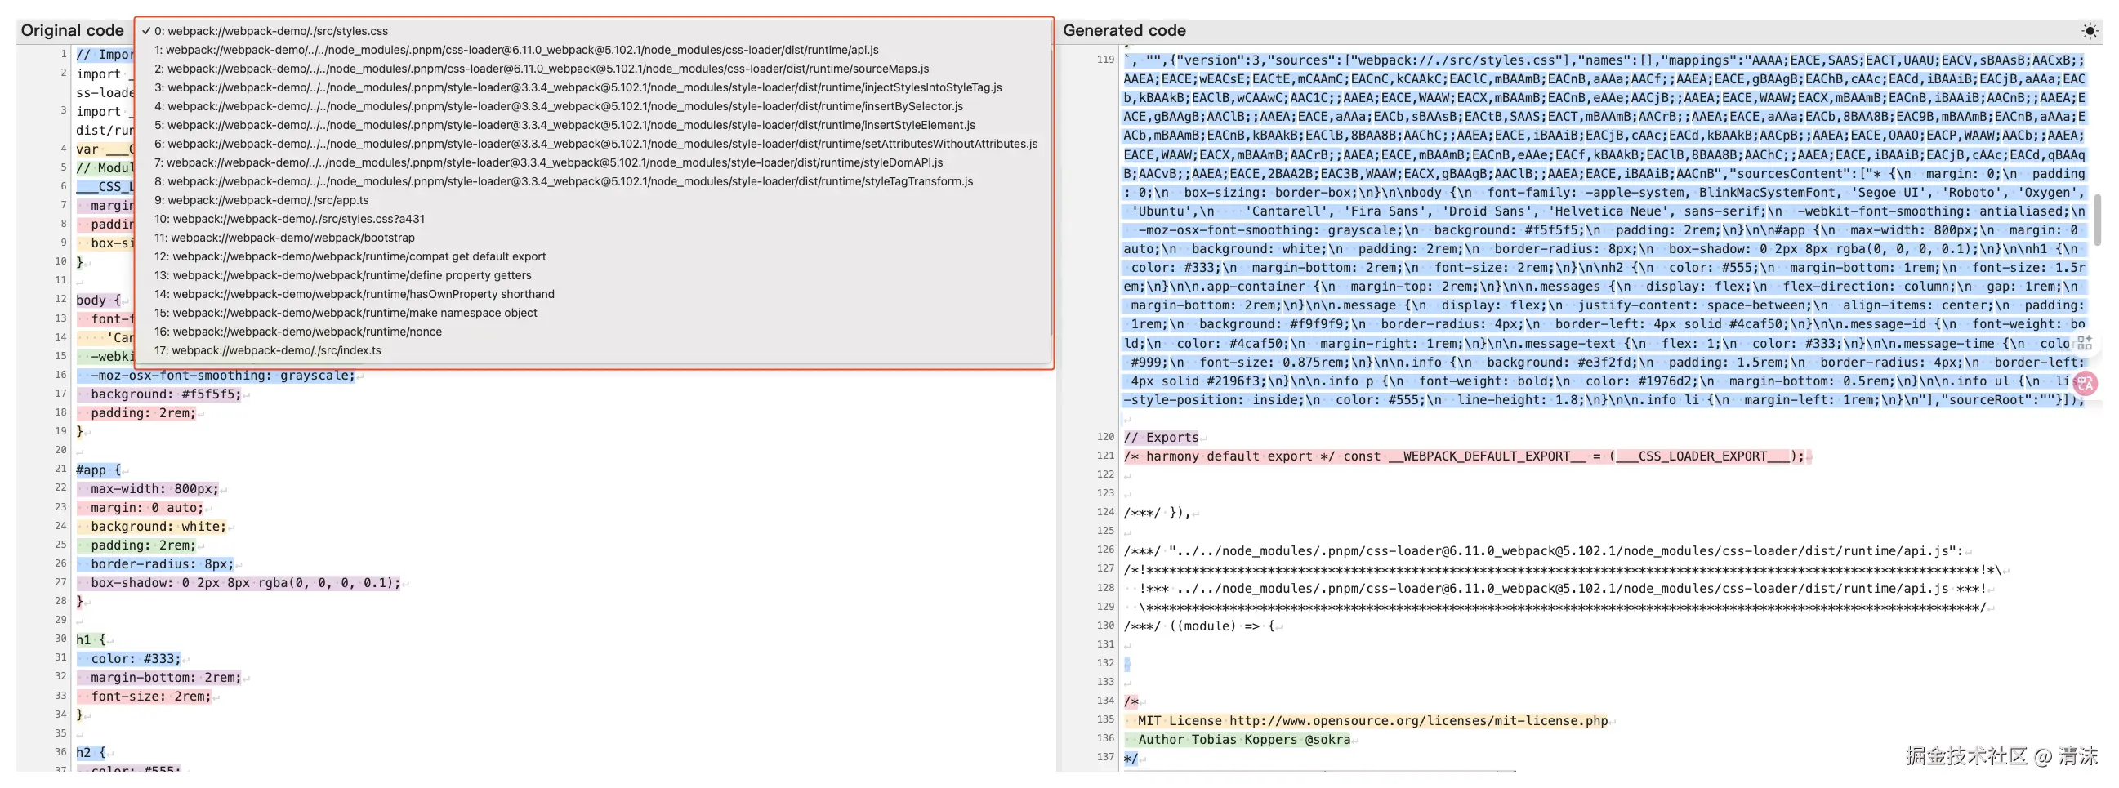Select source 7: styleDomAPI.js
This screenshot has height=788, width=2119.
click(x=593, y=162)
